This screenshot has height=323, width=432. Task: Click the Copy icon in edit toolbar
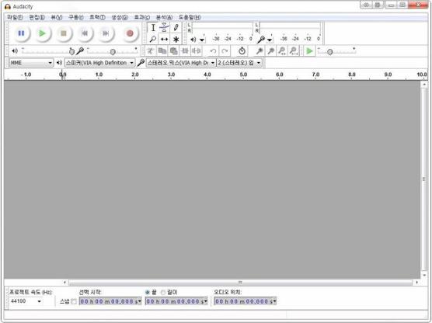coord(162,51)
